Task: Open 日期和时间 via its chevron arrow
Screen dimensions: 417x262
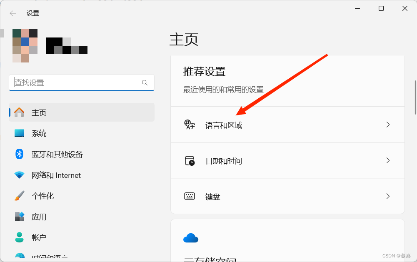Action: click(x=388, y=160)
